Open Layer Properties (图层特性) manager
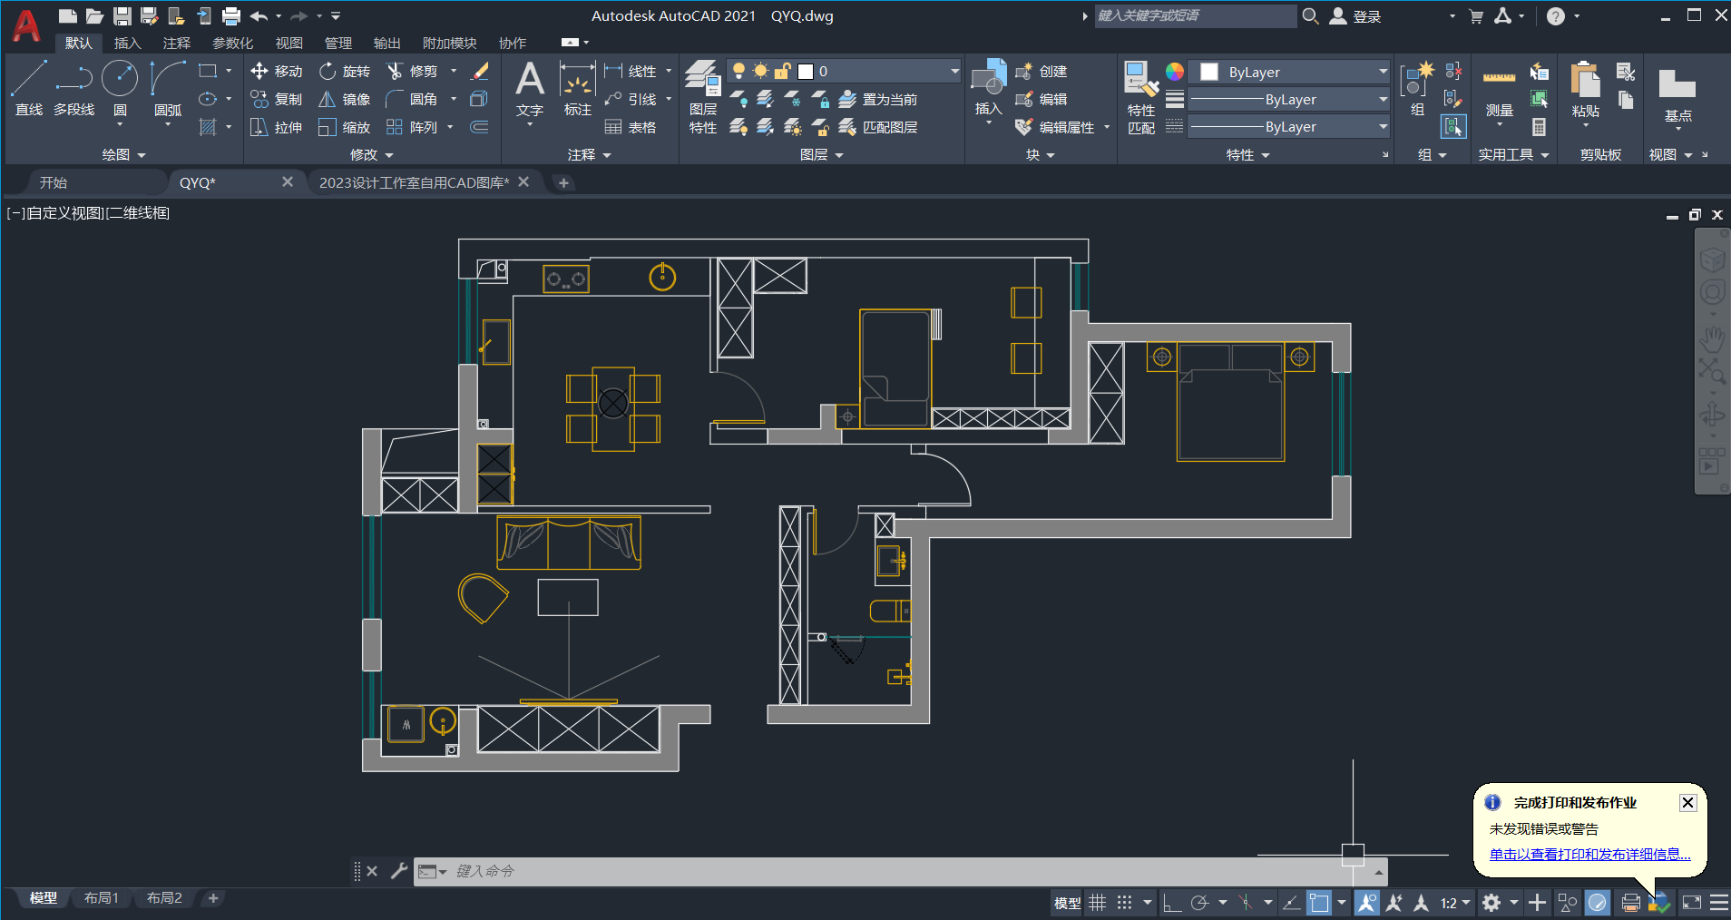 [703, 96]
